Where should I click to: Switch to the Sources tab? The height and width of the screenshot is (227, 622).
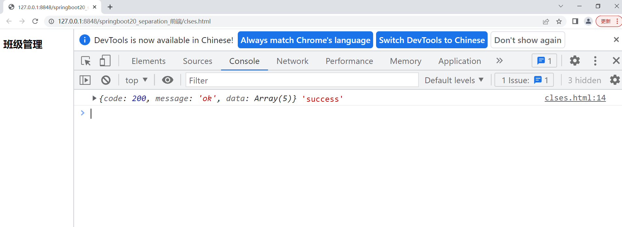(x=197, y=61)
